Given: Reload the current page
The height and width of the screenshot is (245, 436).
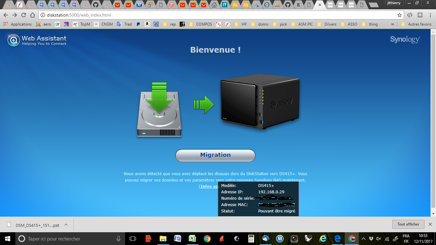Looking at the screenshot, I should tap(24, 15).
